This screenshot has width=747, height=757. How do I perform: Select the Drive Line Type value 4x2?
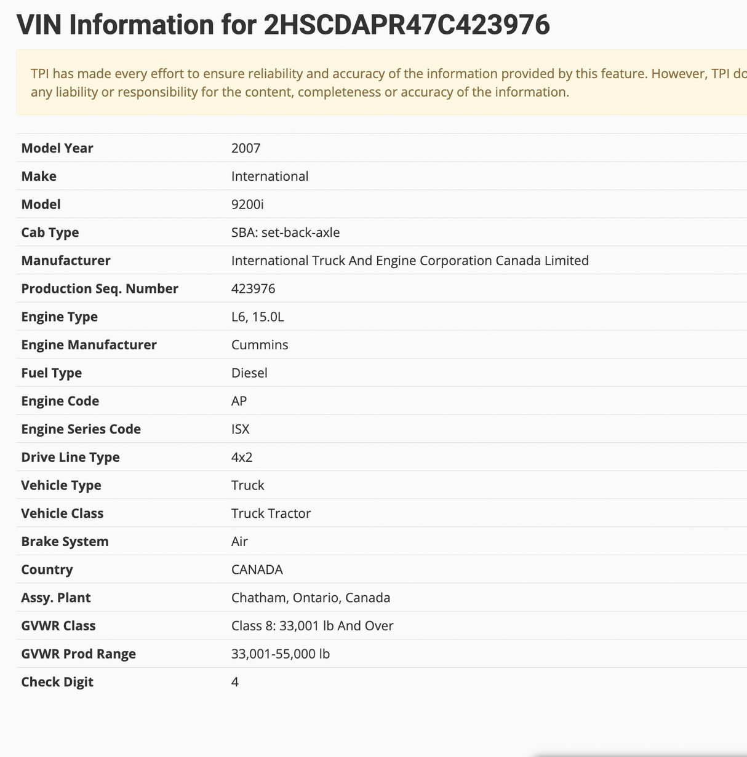[x=242, y=458]
